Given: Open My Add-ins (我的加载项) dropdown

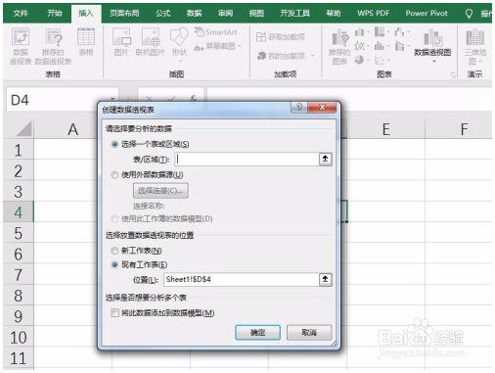Looking at the screenshot, I should click(x=286, y=56).
